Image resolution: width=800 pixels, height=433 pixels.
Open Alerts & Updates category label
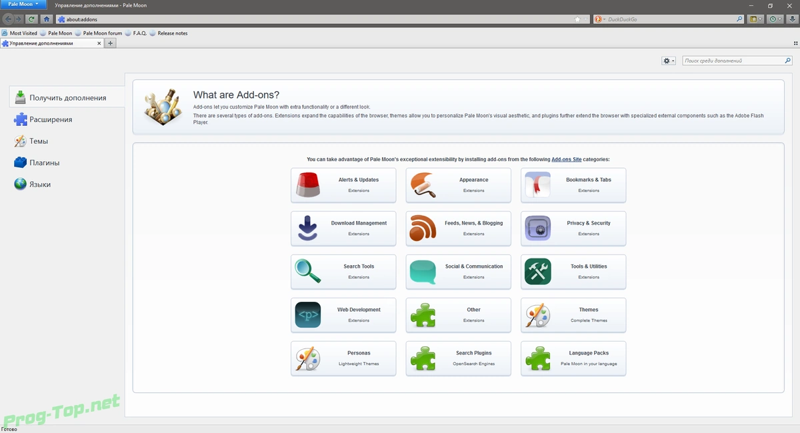tap(359, 180)
